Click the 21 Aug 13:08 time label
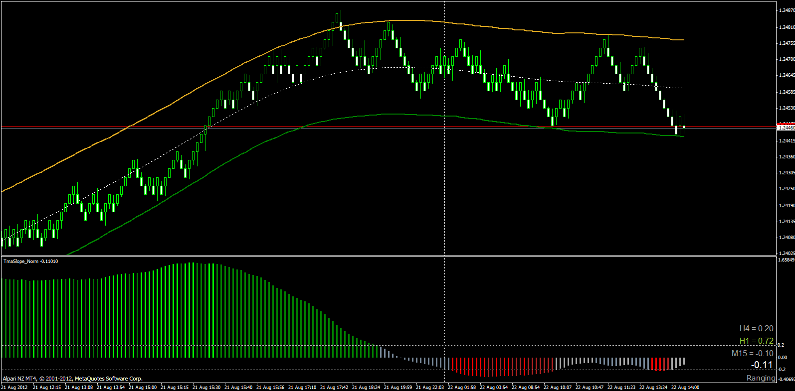Viewport: 795px width, 391px height. click(x=79, y=387)
